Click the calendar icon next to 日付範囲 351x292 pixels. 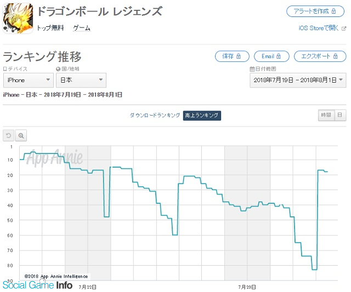pyautogui.click(x=252, y=69)
